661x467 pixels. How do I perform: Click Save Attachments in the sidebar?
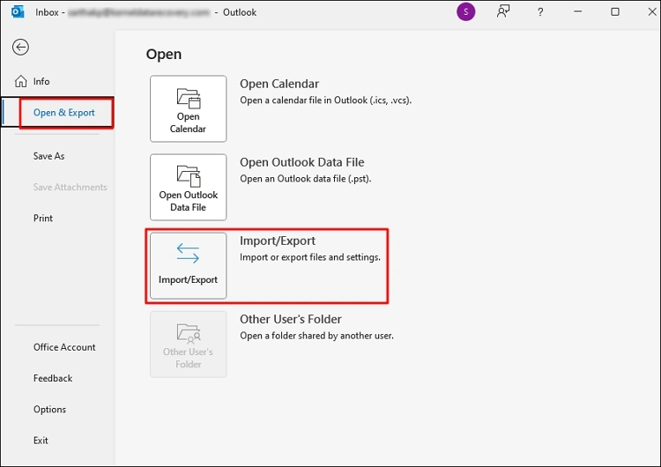point(70,187)
